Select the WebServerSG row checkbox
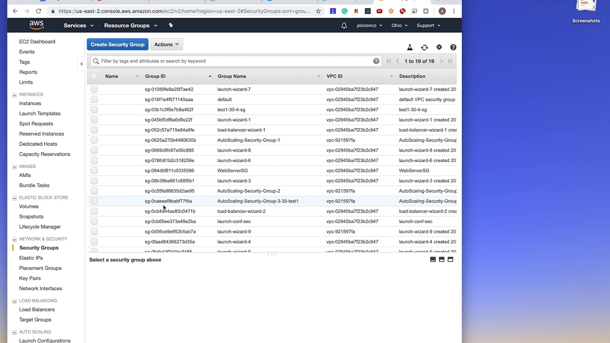Screen dimensions: 610x343 (x=94, y=171)
